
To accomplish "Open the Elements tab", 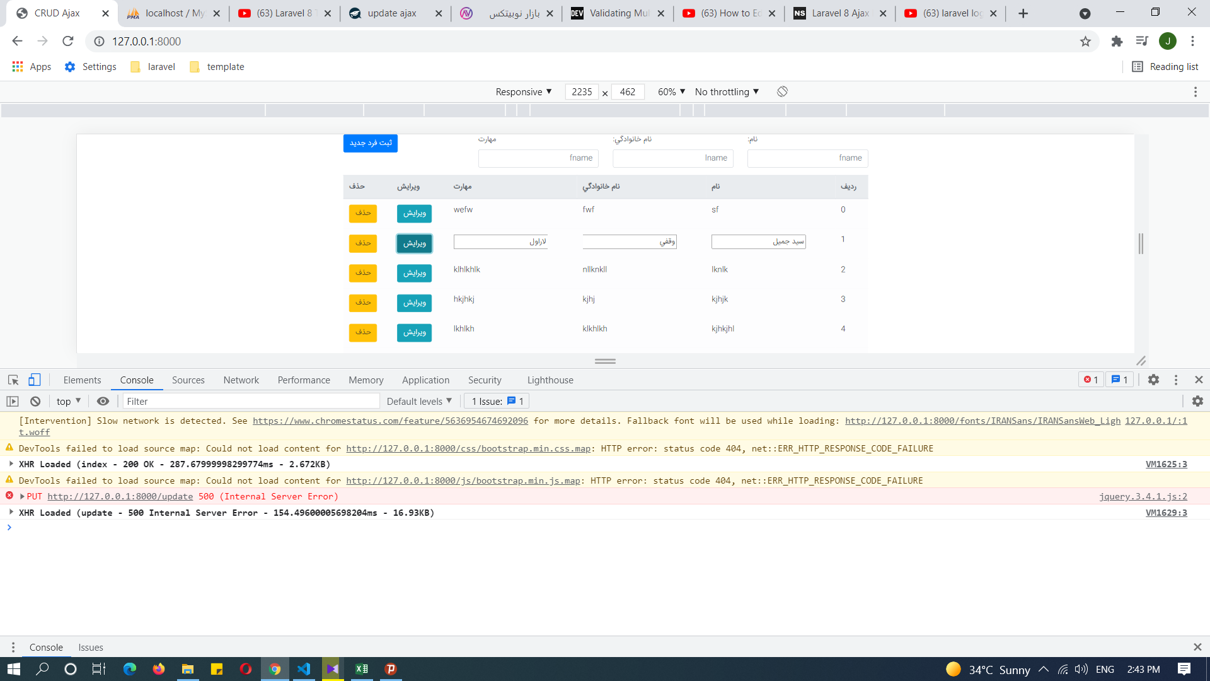I will [82, 380].
